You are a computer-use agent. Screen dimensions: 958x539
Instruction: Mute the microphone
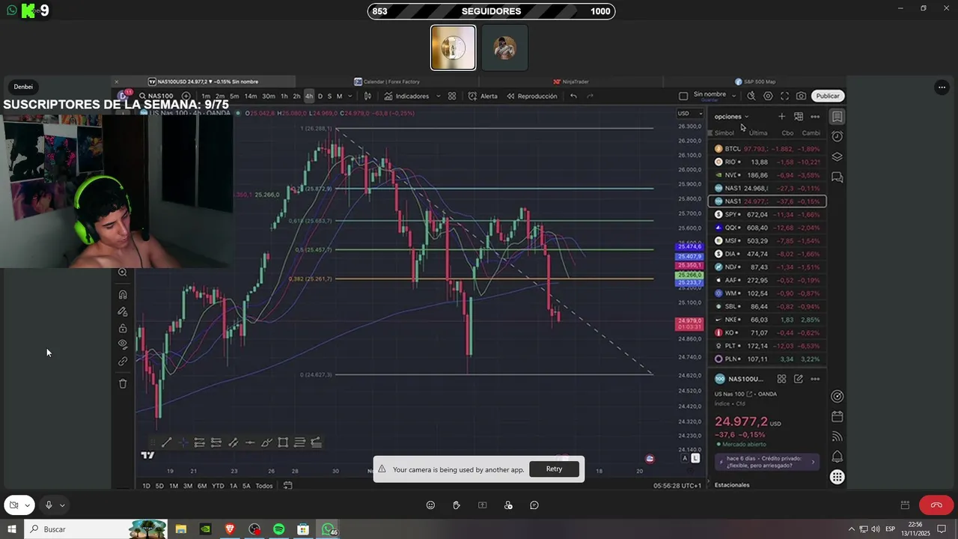[49, 505]
